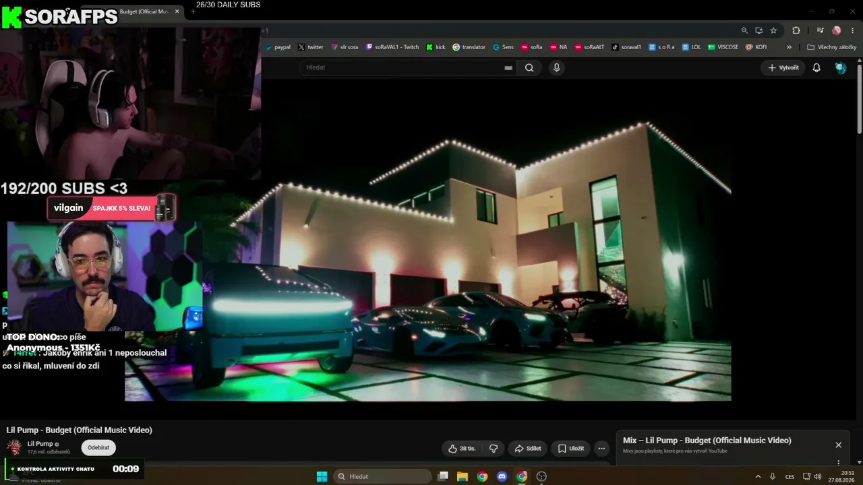Open the Sens bookmark
This screenshot has height=485, width=863.
coord(503,47)
